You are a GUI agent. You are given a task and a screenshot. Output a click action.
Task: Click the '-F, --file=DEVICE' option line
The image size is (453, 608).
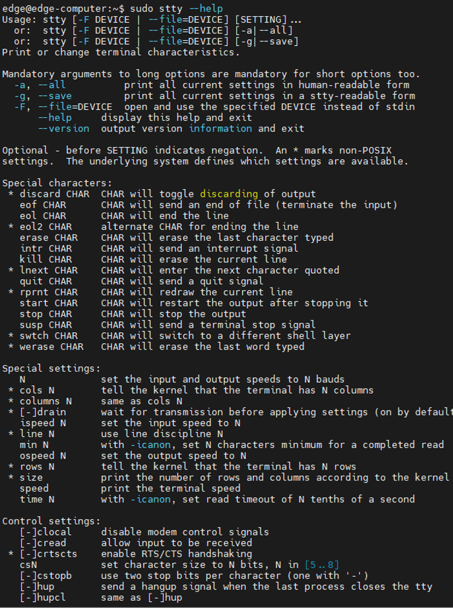coord(63,107)
